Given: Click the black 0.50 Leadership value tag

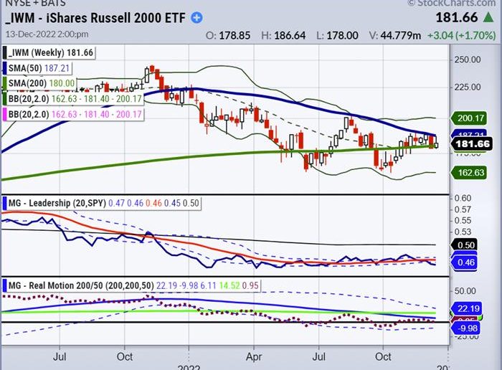Looking at the screenshot, I should [x=464, y=245].
